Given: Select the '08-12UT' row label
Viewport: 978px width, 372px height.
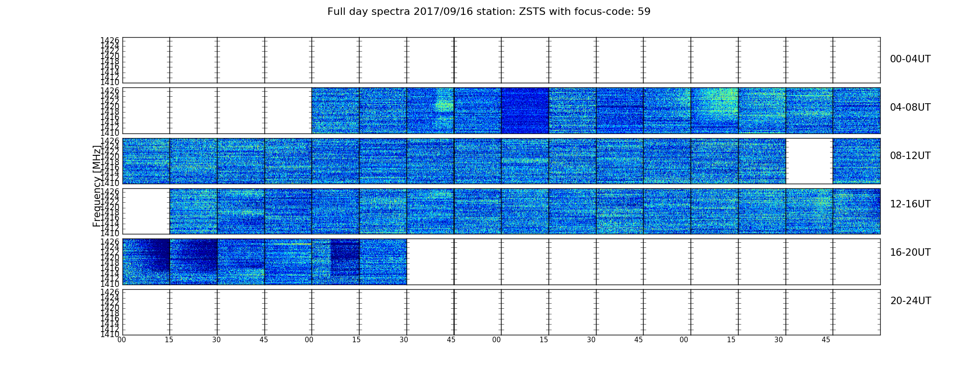Looking at the screenshot, I should [x=910, y=156].
